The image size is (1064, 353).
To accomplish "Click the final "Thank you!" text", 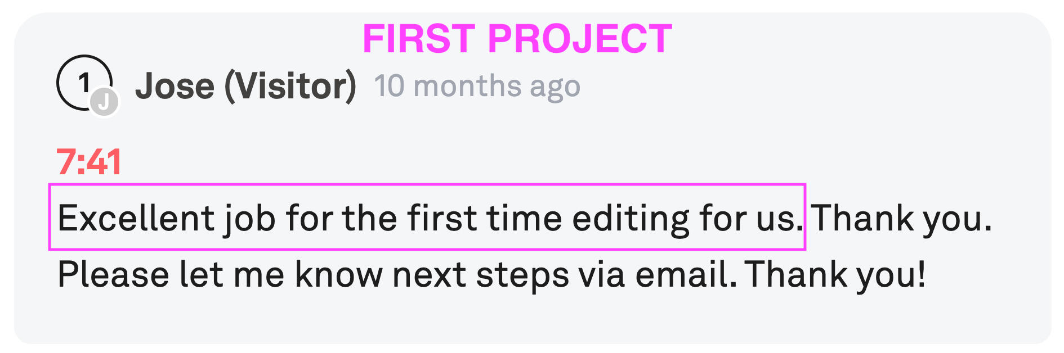I will 835,275.
